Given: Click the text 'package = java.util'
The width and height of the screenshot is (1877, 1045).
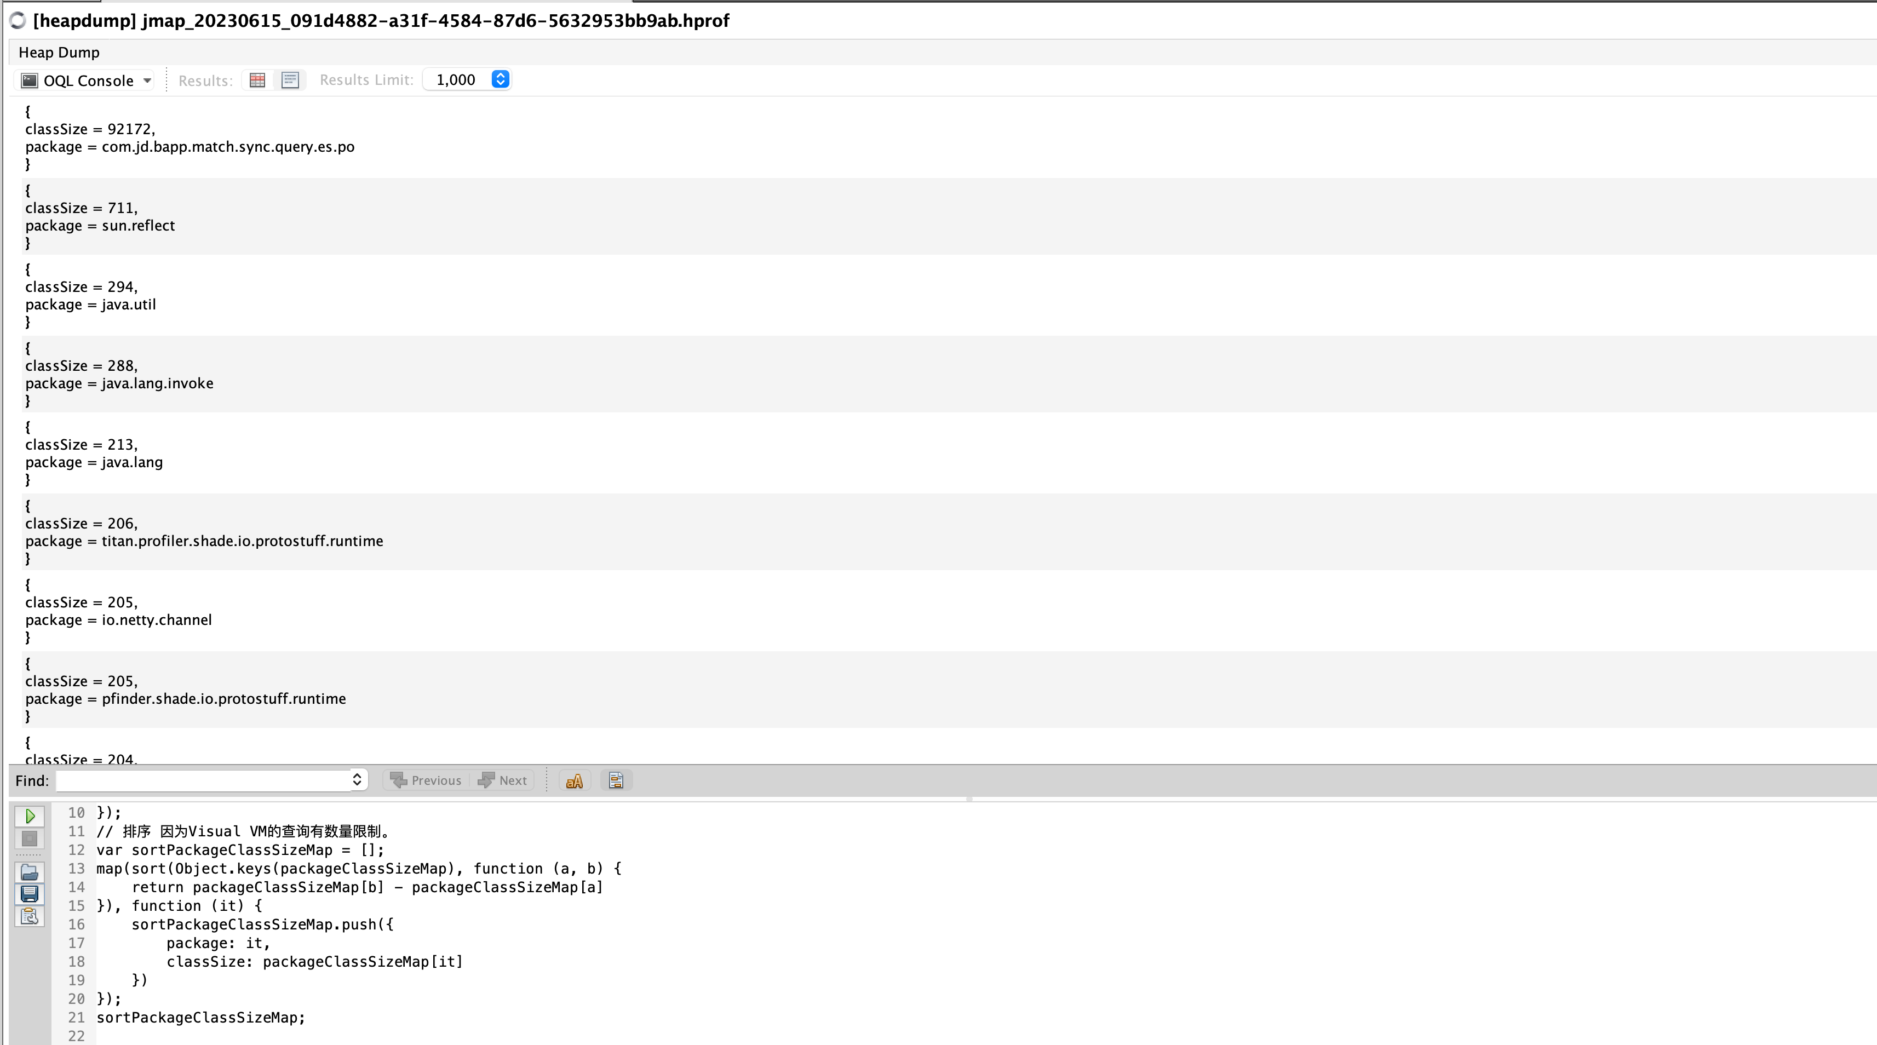Looking at the screenshot, I should pos(90,305).
